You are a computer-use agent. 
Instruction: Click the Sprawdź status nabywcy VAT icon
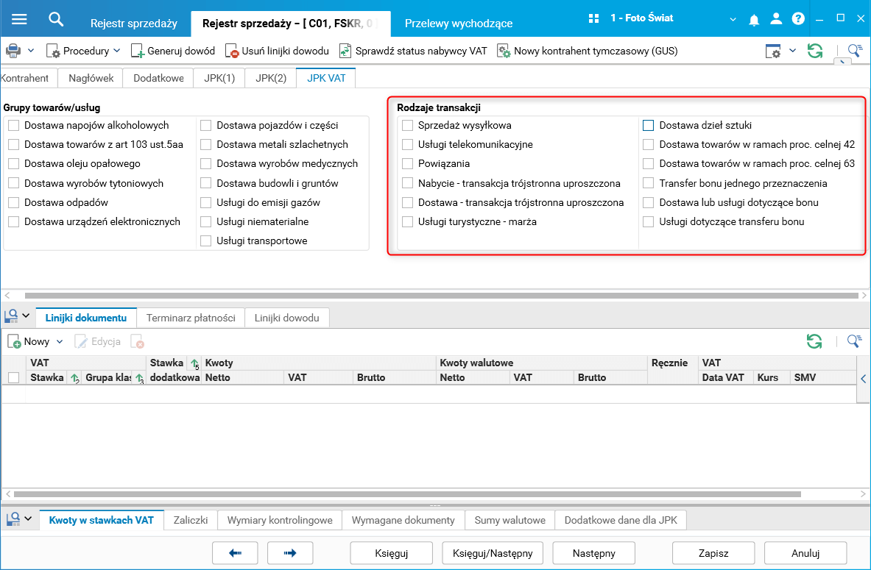click(345, 51)
